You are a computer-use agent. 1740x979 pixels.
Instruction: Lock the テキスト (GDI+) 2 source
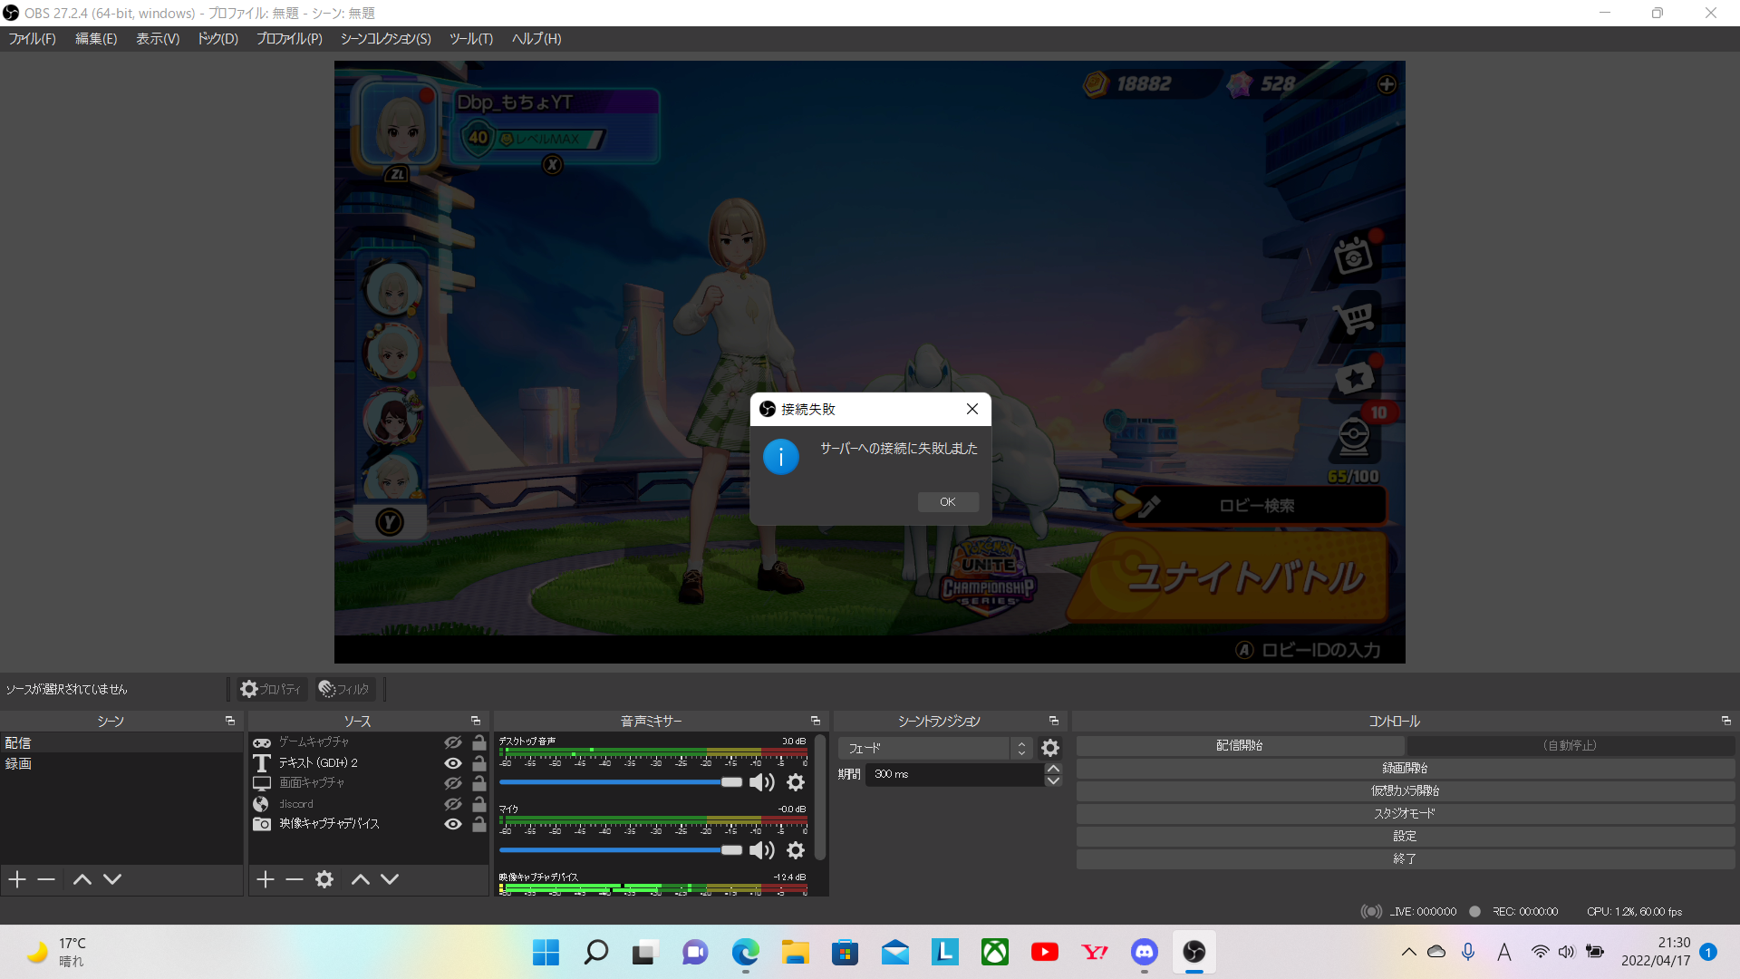point(479,763)
